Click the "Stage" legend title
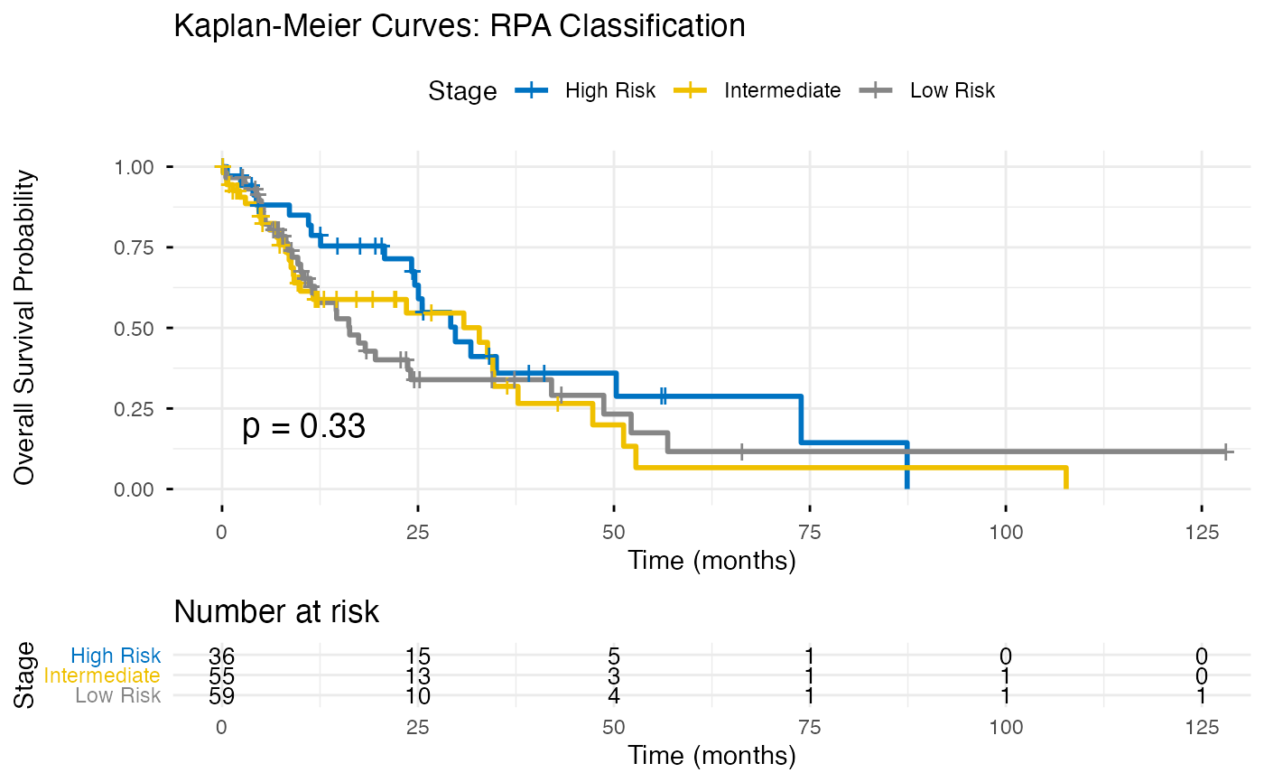Screen dimensions: 1264x782 click(x=462, y=91)
